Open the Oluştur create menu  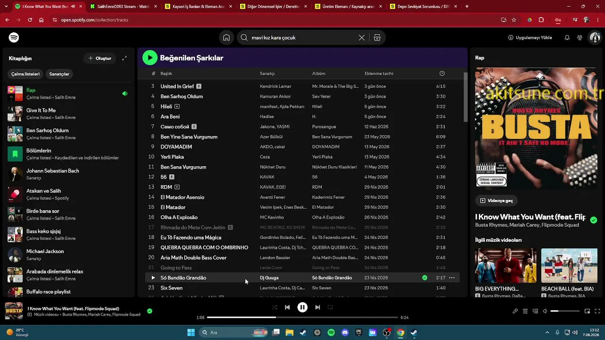pyautogui.click(x=100, y=59)
